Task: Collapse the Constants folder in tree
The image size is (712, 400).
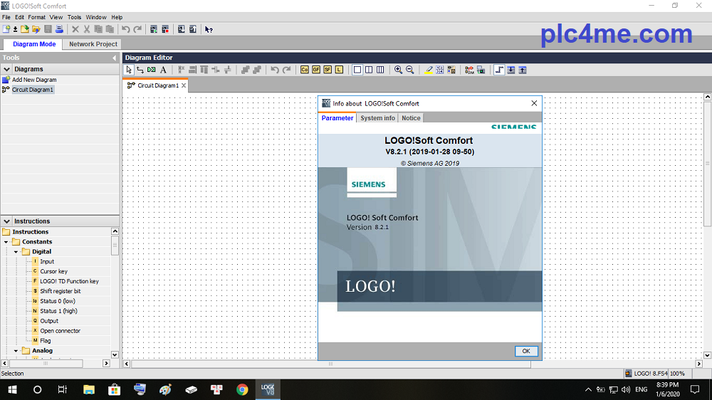Action: click(x=7, y=242)
